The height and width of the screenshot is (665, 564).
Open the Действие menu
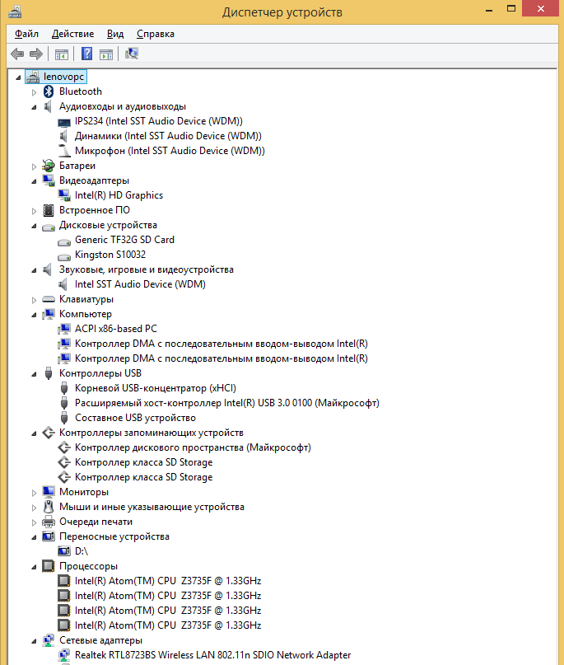pyautogui.click(x=73, y=34)
